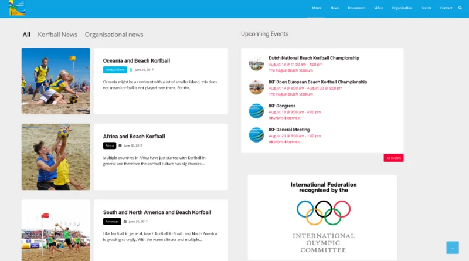
Task: Click the Korfball News category tag
Action: coord(115,70)
